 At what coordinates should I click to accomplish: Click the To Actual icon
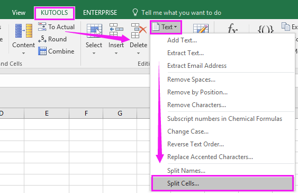[x=42, y=27]
